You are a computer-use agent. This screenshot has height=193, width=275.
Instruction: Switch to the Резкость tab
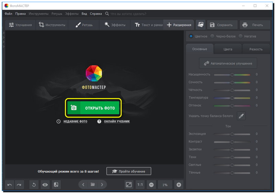(x=256, y=49)
